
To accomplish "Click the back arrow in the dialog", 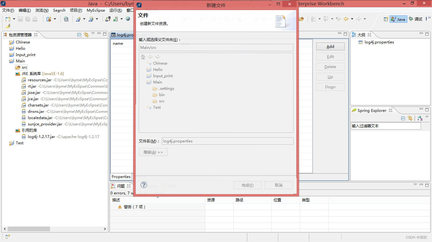I will pos(150,57).
